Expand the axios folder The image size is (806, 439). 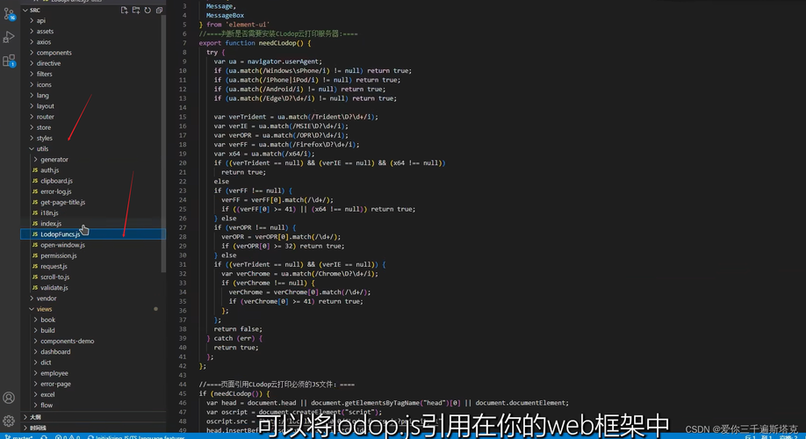click(93, 42)
